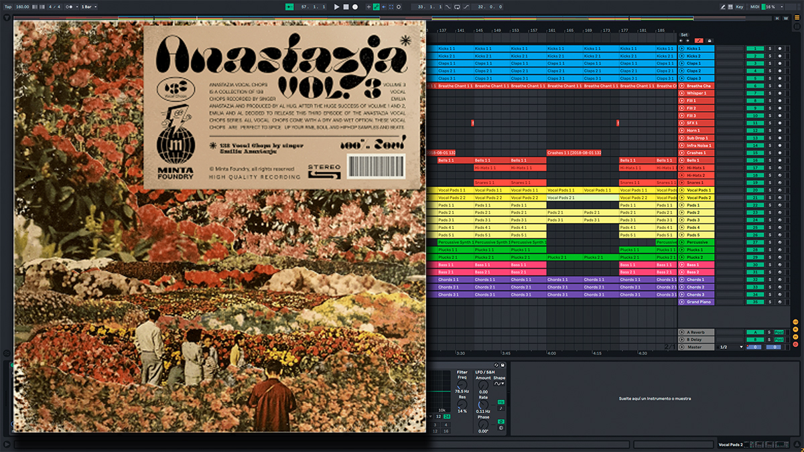Unfold the Percussive track

click(682, 242)
